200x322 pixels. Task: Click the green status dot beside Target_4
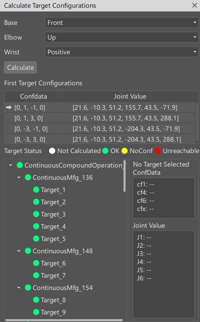(36, 227)
